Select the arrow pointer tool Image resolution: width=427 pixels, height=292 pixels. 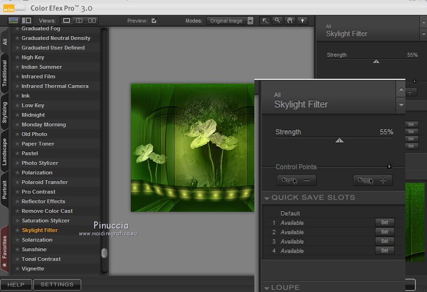pyautogui.click(x=265, y=21)
